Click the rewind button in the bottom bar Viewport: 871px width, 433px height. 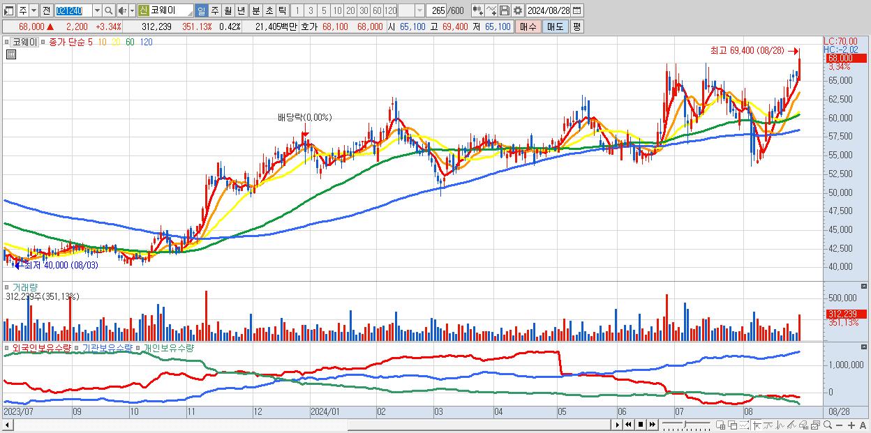(x=629, y=425)
